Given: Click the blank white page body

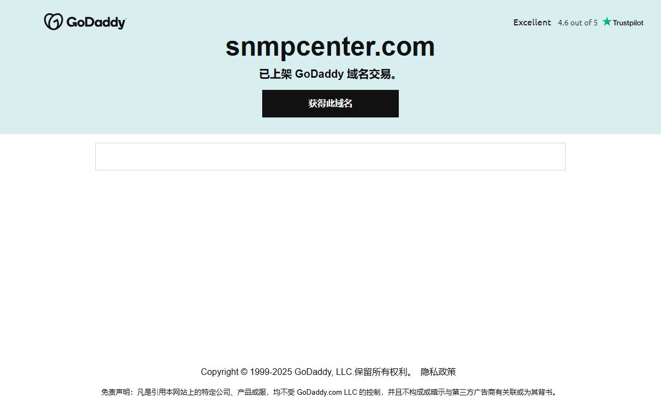Looking at the screenshot, I should click(330, 265).
